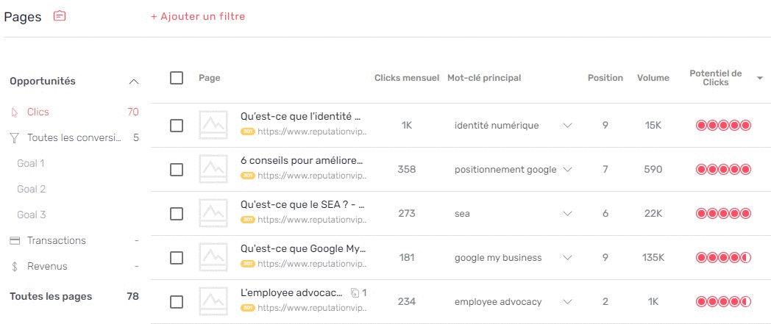Open keyword dropdown for employee advocacy
This screenshot has width=771, height=324.
point(567,302)
